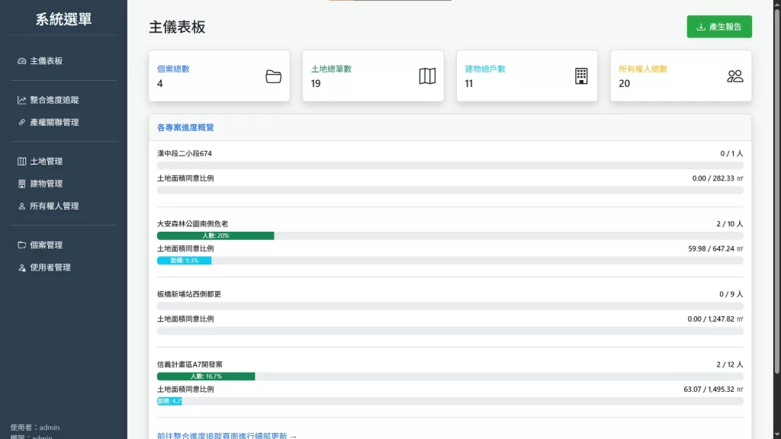
Task: Click the building icon on 建物總戶數 card
Action: (x=581, y=76)
